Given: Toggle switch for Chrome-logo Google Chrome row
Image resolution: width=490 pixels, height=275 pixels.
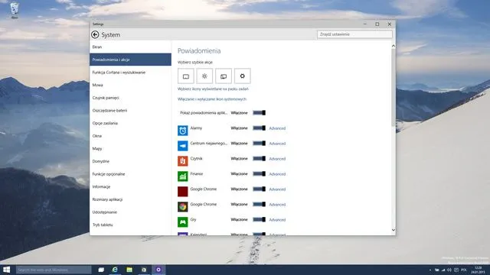Looking at the screenshot, I should [259, 205].
